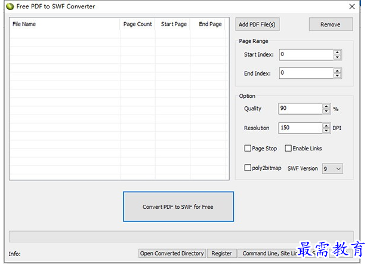The height and width of the screenshot is (268, 370).
Task: Decrease Start Index with the down arrow
Action: 337,57
